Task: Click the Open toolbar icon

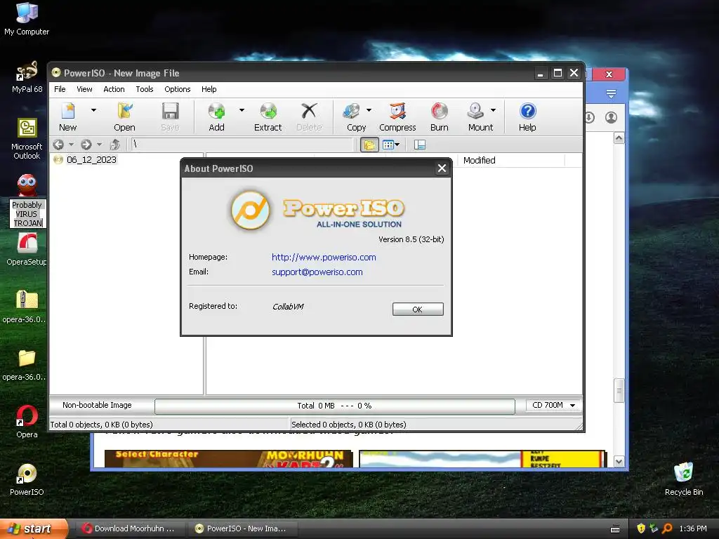Action: (124, 117)
